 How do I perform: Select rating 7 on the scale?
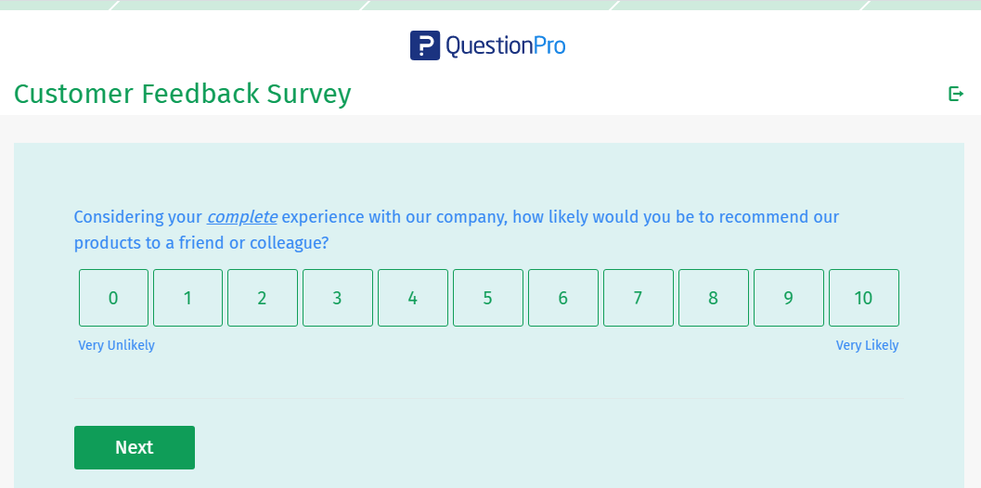pyautogui.click(x=639, y=298)
